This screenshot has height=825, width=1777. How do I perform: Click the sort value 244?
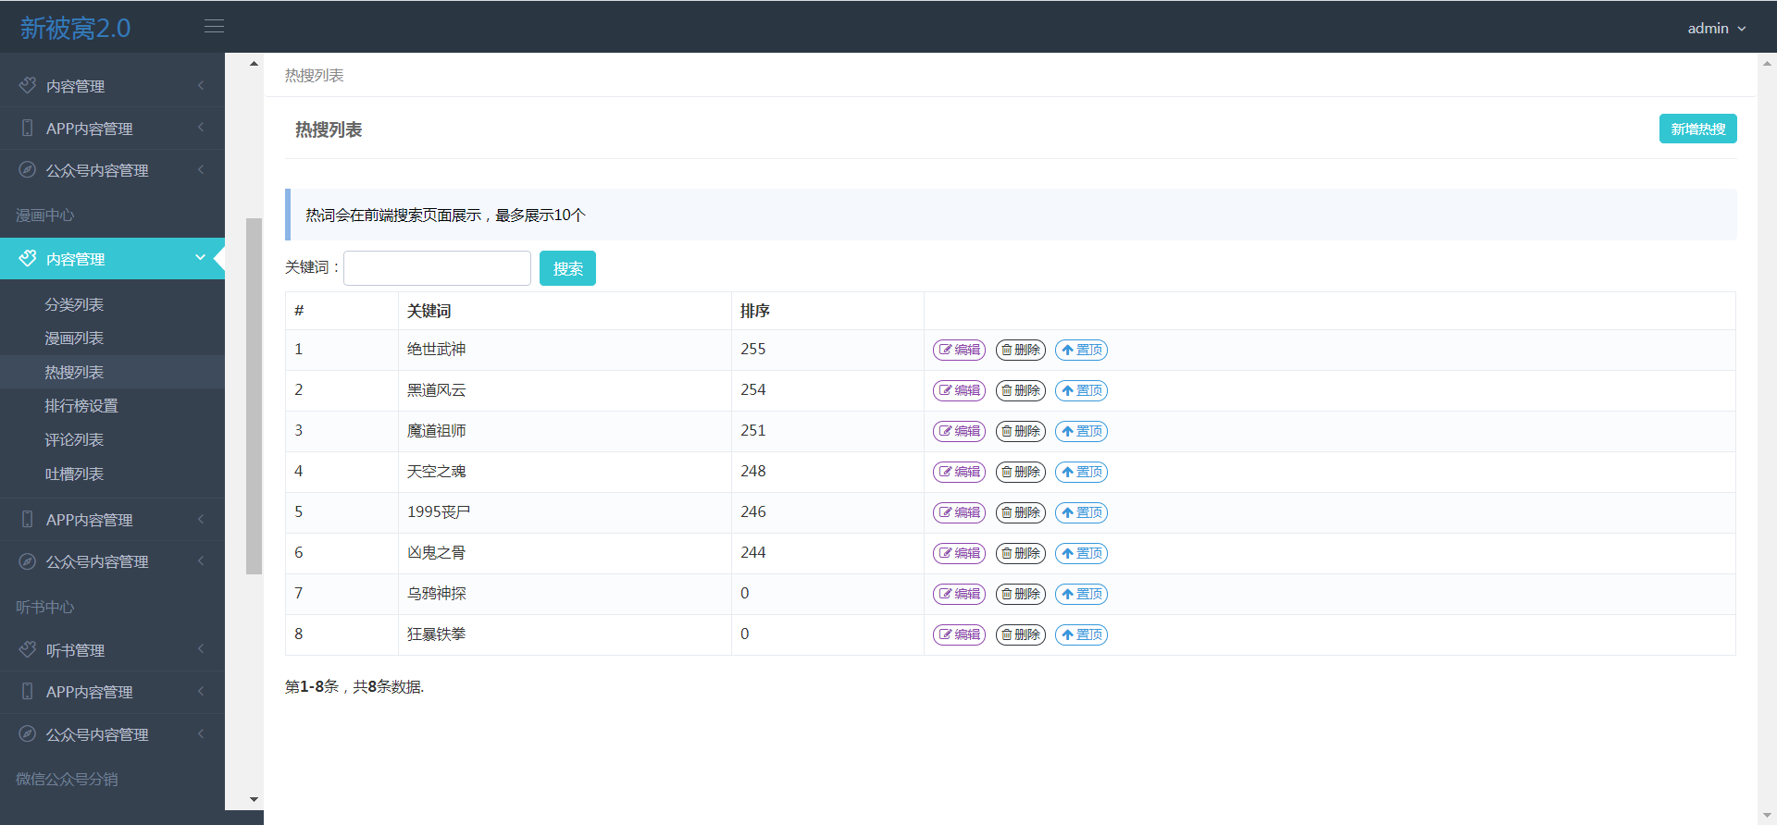[753, 553]
